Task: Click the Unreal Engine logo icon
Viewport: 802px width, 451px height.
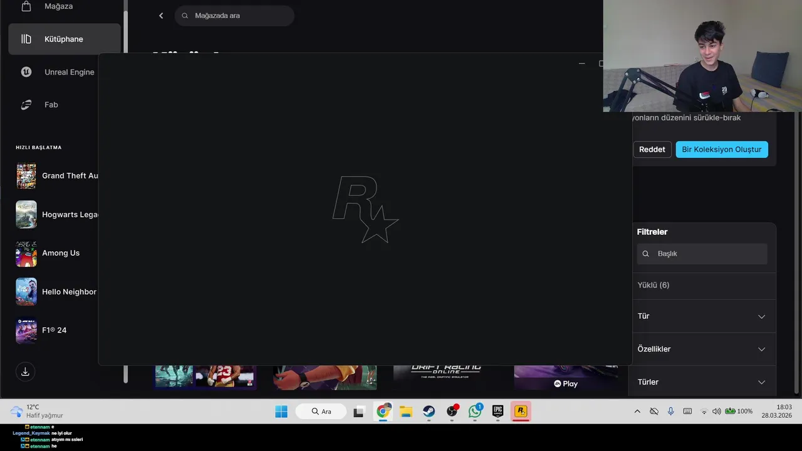Action: point(26,72)
